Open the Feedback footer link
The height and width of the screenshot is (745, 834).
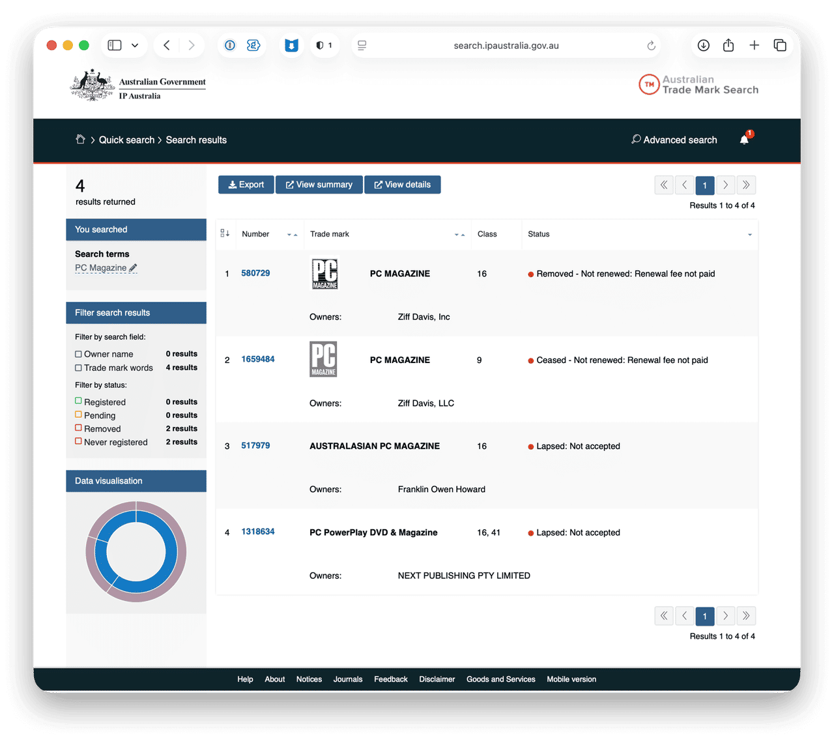pos(391,679)
